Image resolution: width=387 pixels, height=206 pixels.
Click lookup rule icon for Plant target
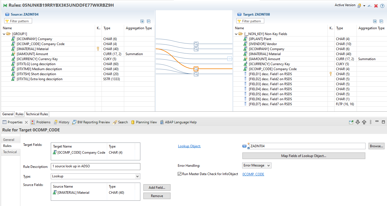(x=196, y=44)
